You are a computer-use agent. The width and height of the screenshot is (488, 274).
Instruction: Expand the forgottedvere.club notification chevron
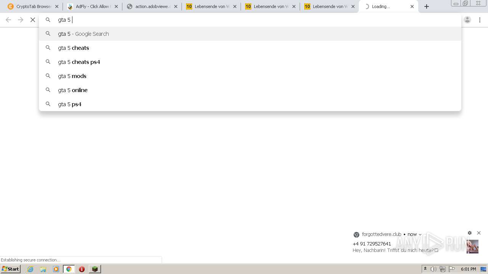[420, 234]
